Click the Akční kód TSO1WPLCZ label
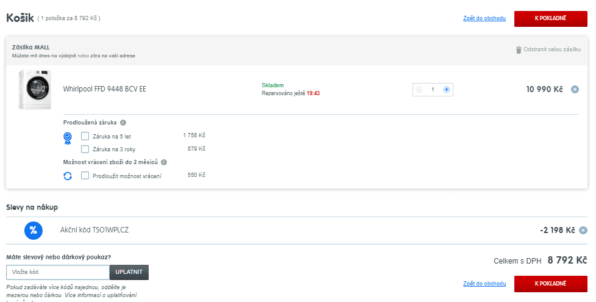Screen dimensions: 596x302 (94, 230)
